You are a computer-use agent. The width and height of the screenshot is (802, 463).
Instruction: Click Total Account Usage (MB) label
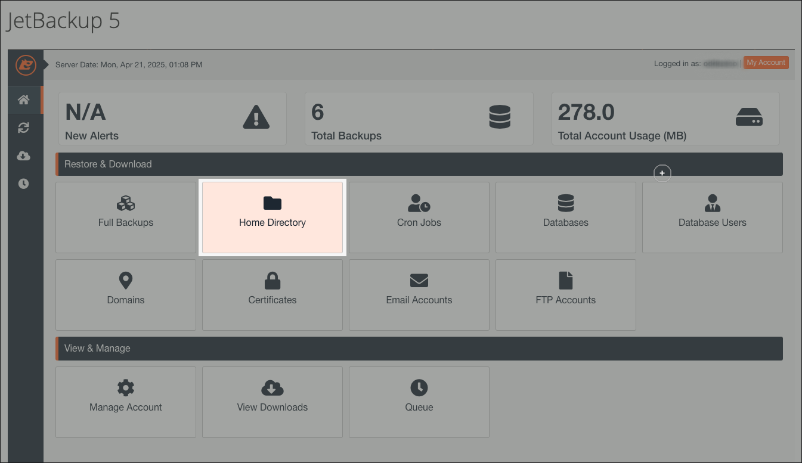click(x=622, y=136)
